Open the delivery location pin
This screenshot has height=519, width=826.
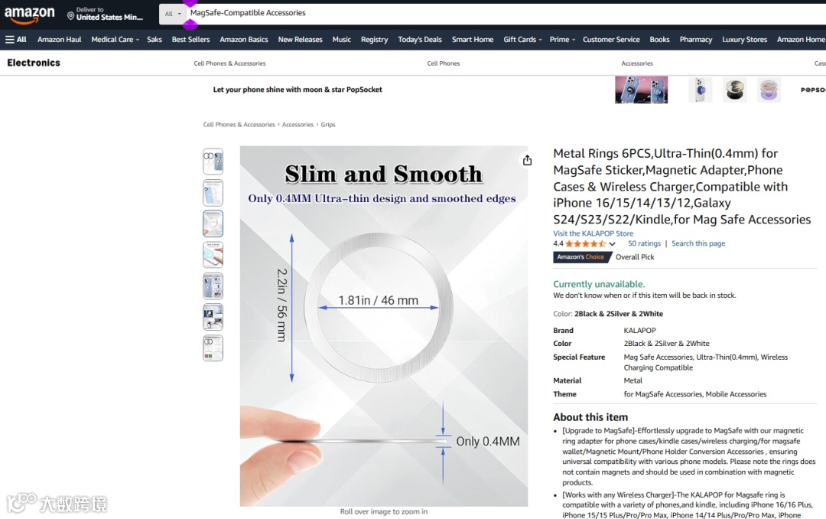pos(70,16)
